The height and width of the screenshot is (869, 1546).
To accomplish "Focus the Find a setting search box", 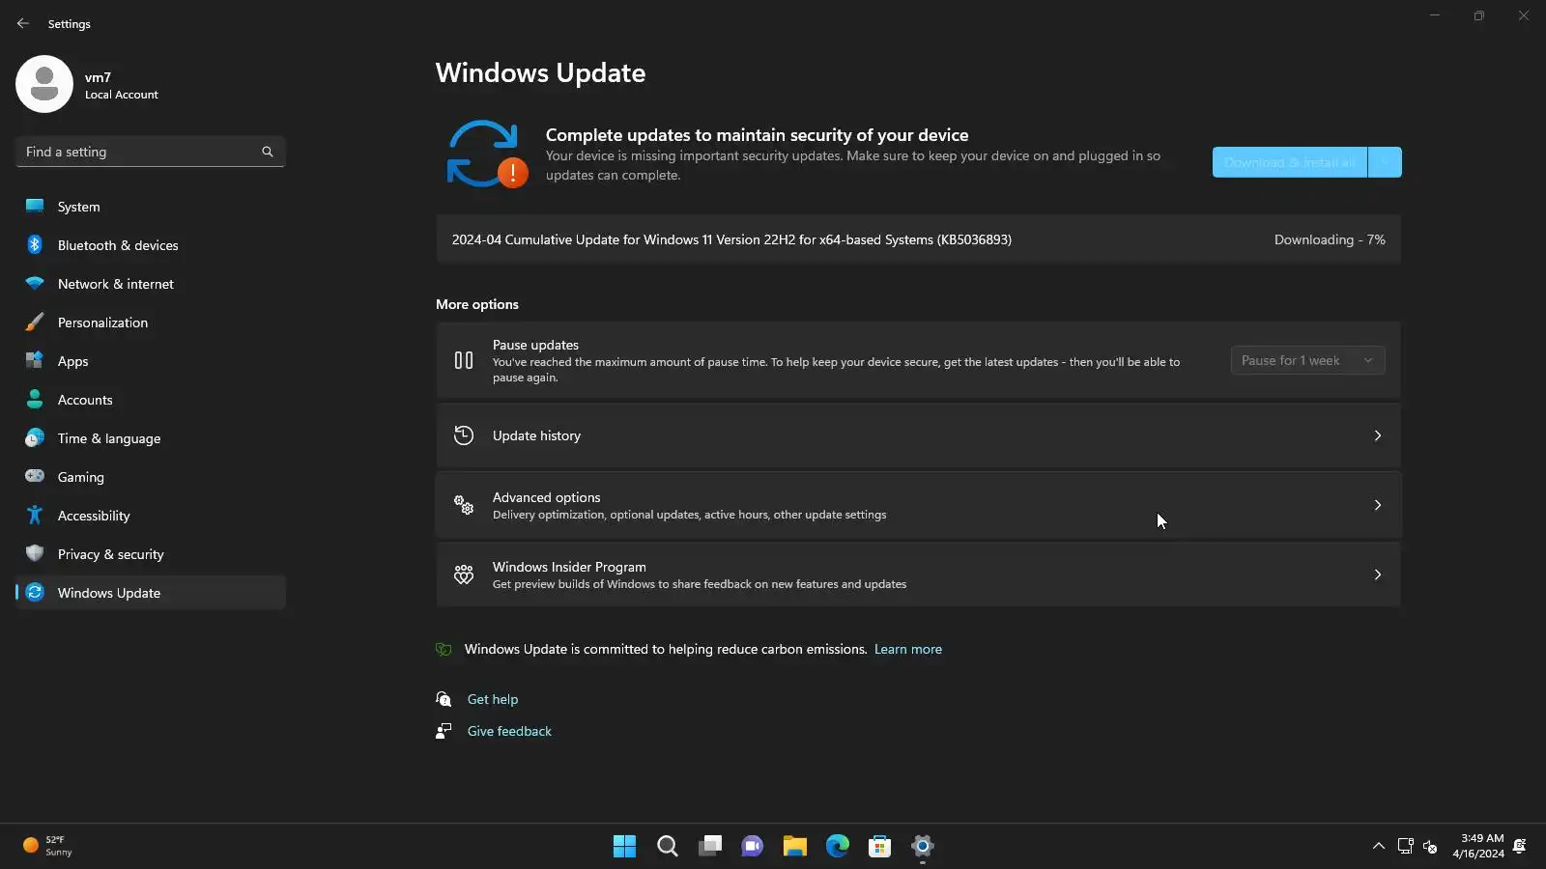I will (x=151, y=152).
